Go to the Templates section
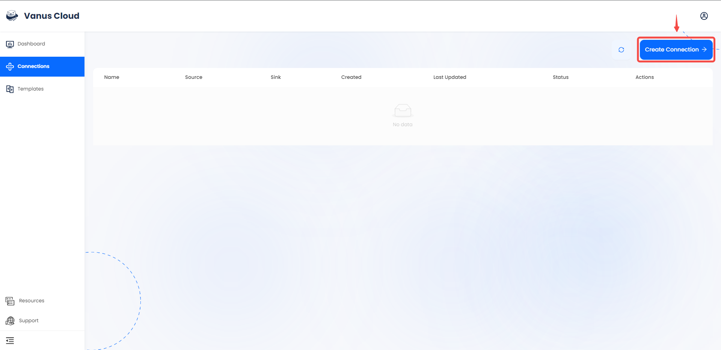 [x=42, y=89]
